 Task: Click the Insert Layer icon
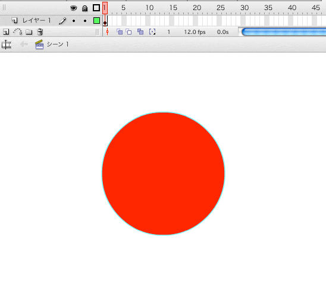[x=6, y=32]
